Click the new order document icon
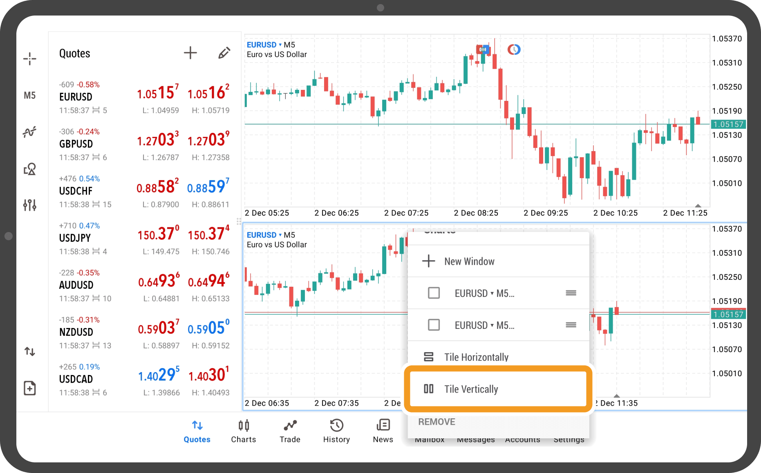 29,388
